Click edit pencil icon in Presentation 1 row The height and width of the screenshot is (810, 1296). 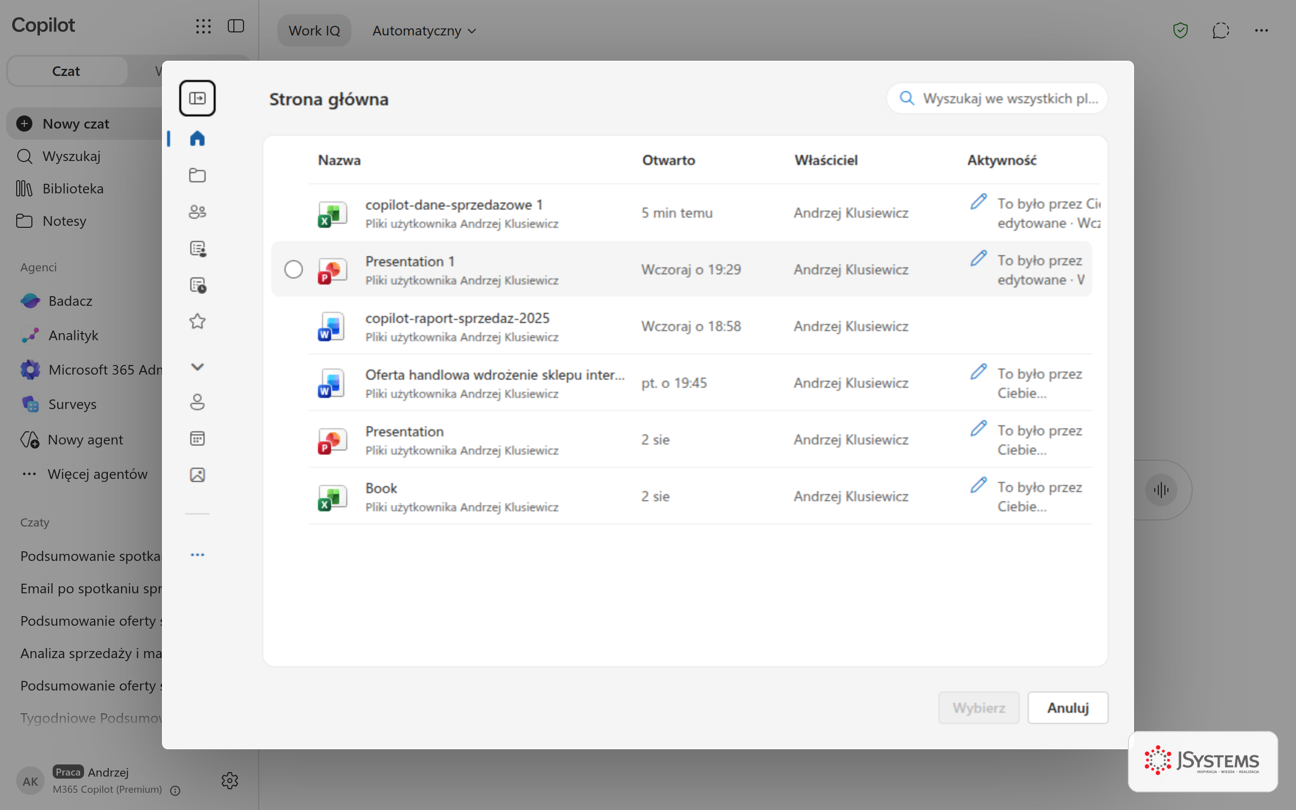[x=979, y=258]
